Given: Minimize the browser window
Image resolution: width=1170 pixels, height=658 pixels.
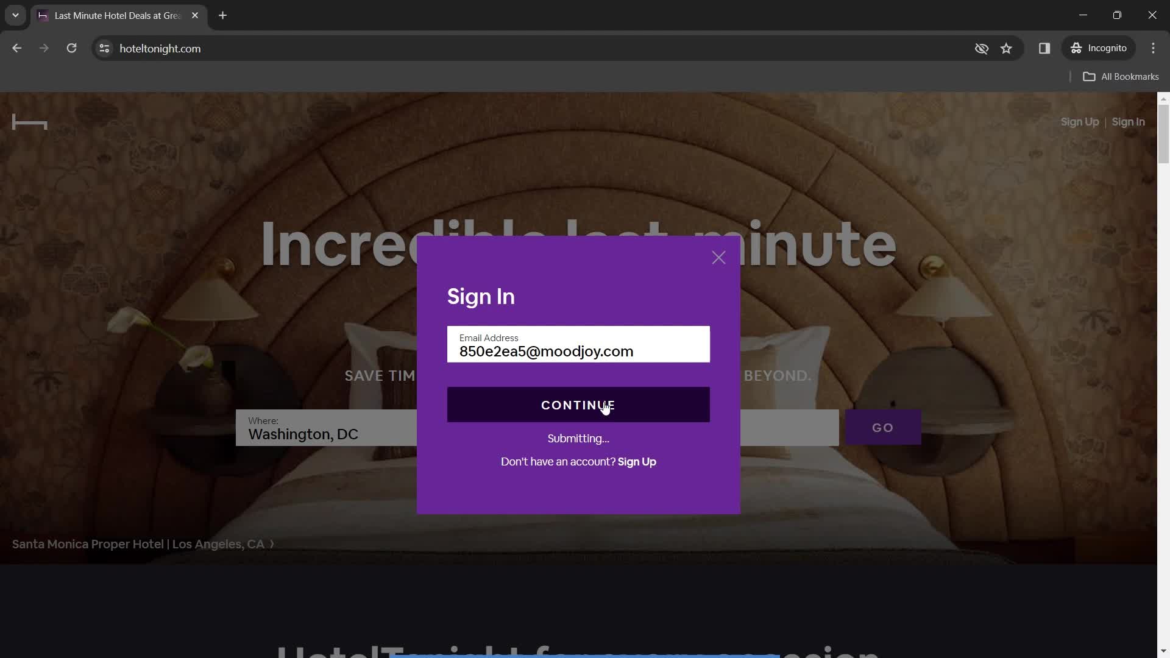Looking at the screenshot, I should tap(1083, 15).
